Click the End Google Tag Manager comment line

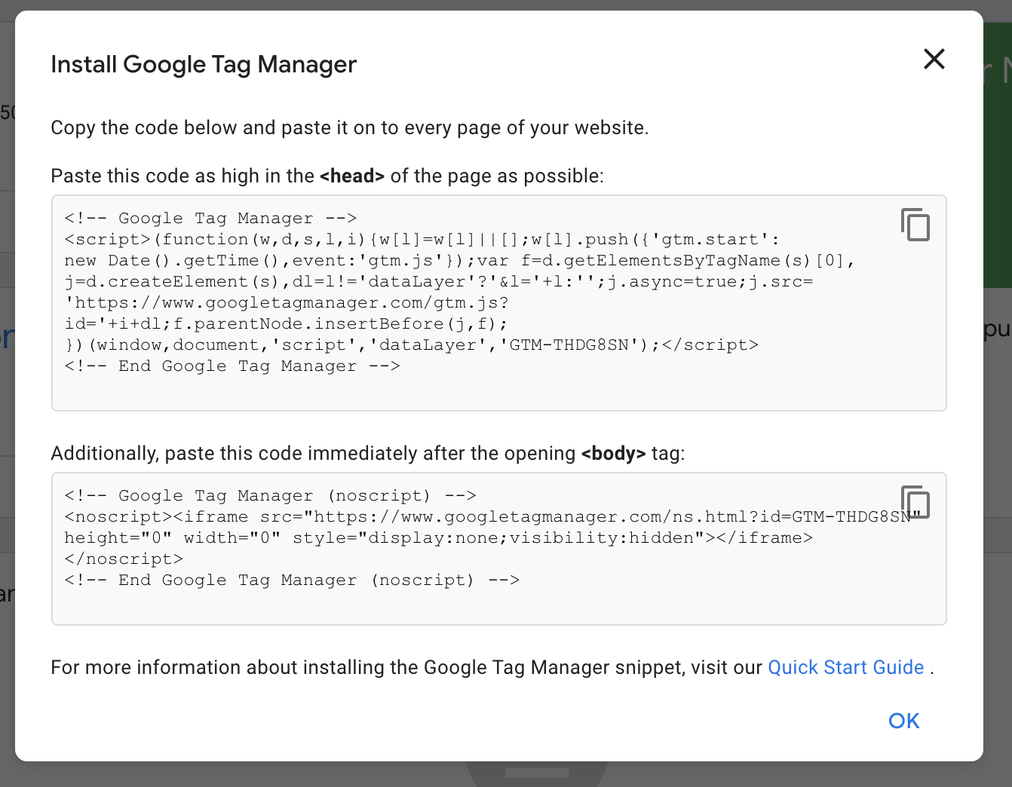[232, 366]
